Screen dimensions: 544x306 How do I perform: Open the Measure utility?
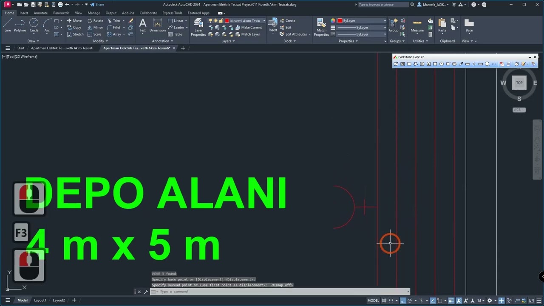pos(417,25)
